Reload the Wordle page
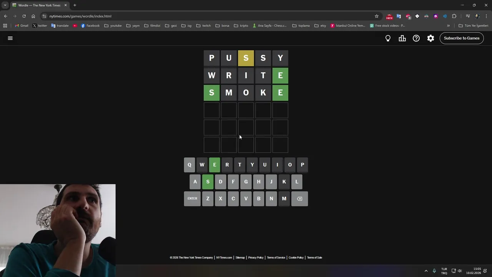 click(24, 16)
